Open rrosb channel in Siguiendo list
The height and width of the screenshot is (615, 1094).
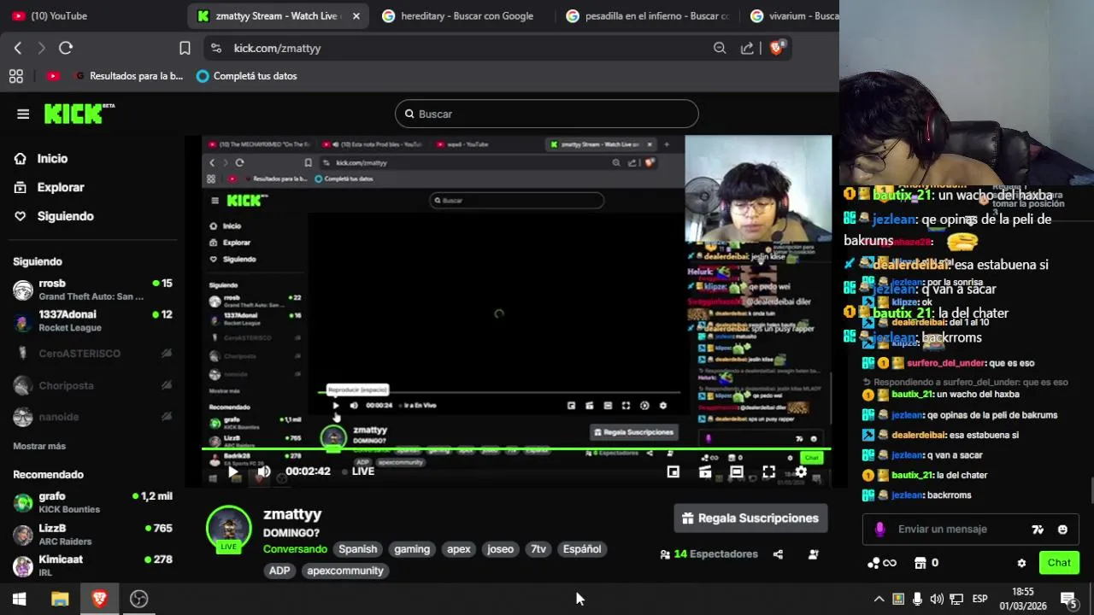[x=92, y=290]
